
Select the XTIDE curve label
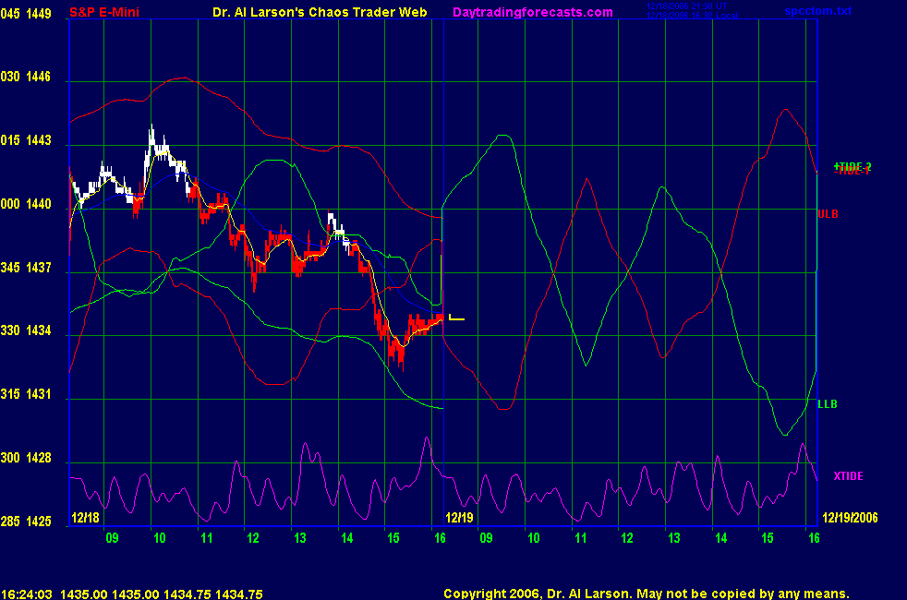tap(848, 475)
